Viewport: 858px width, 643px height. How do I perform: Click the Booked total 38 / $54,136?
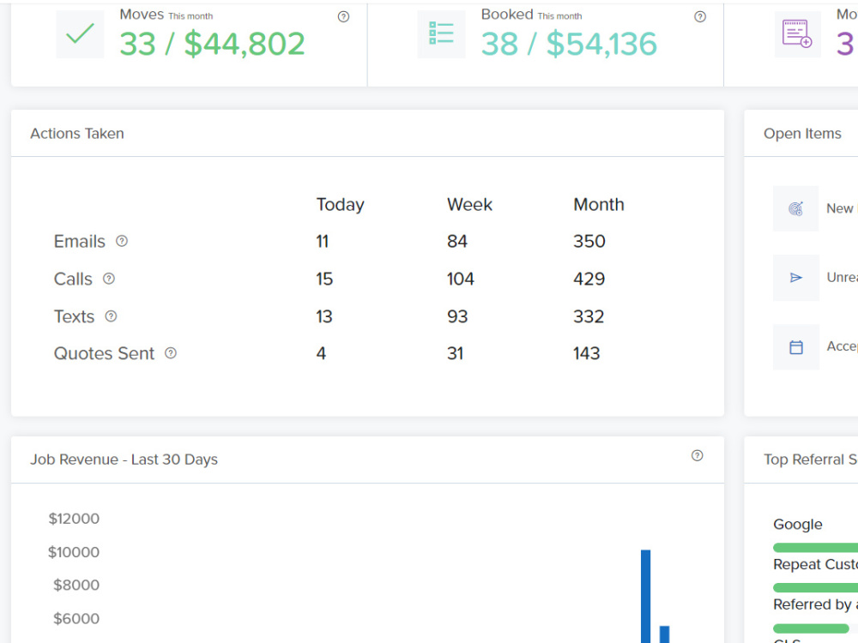click(569, 44)
